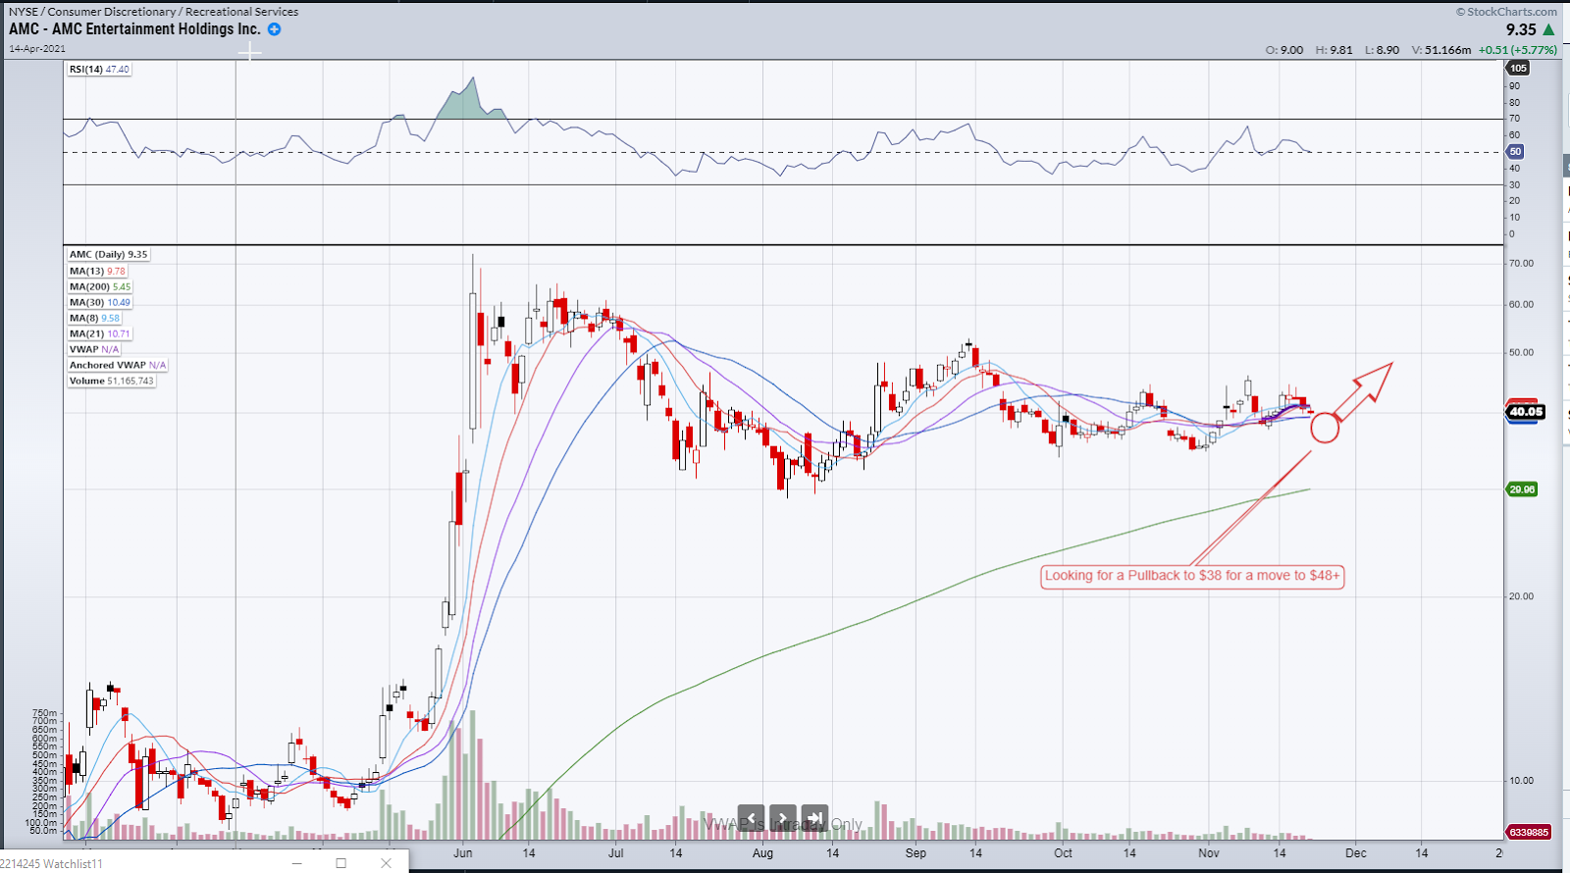Select the AMC (Daily) price legend label

[108, 254]
